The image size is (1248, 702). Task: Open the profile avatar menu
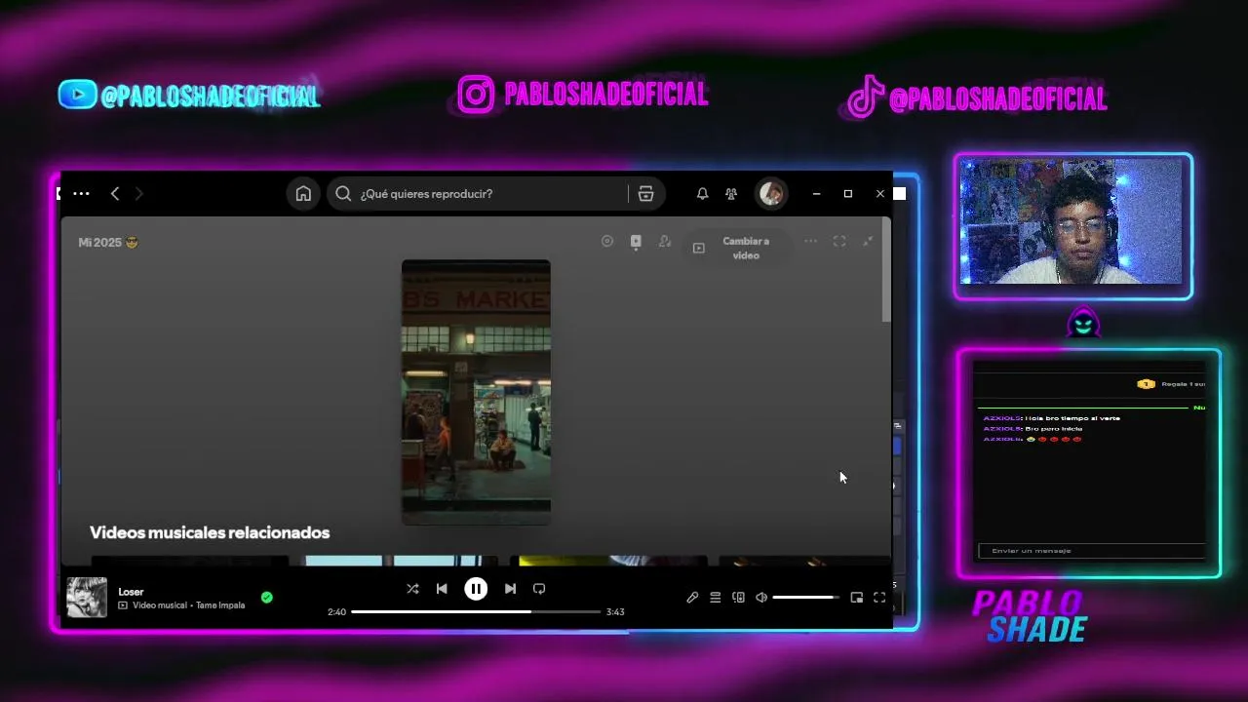point(771,193)
